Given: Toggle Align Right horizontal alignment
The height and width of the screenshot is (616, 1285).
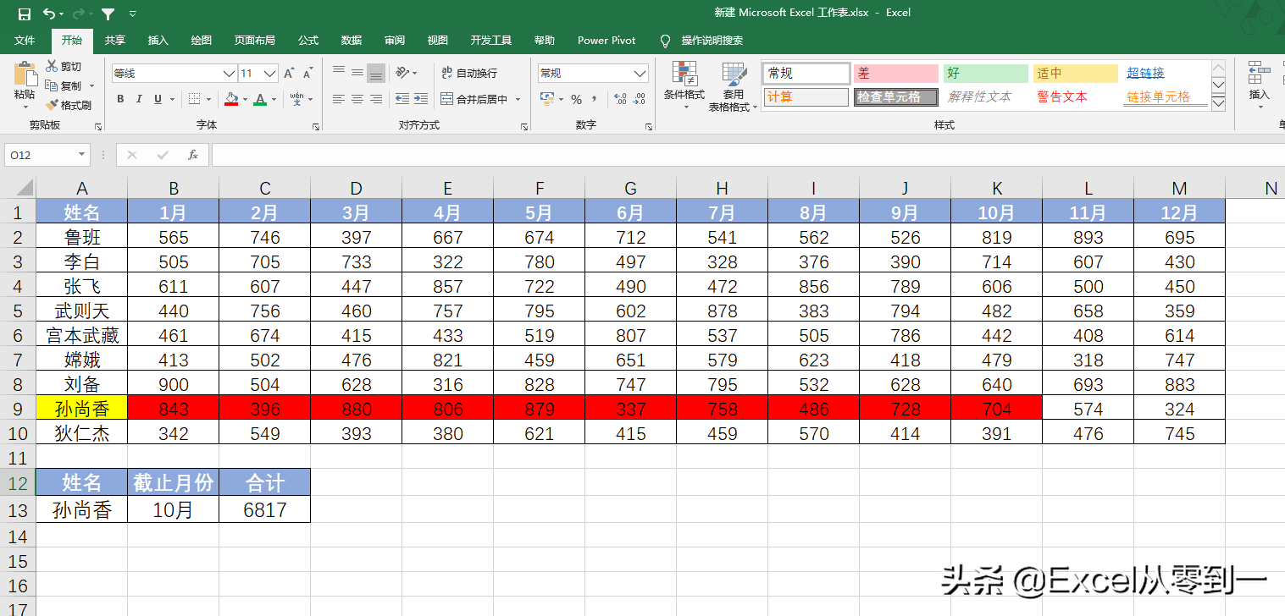Looking at the screenshot, I should [376, 99].
